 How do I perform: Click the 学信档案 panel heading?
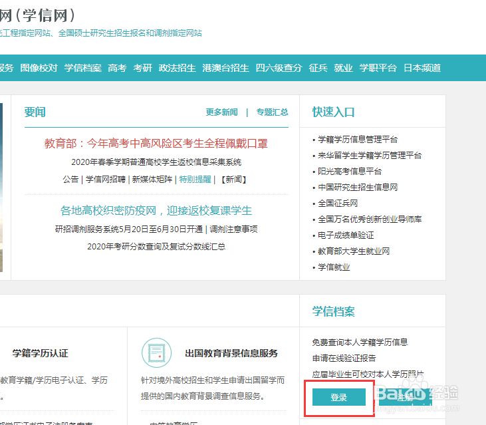(x=333, y=311)
